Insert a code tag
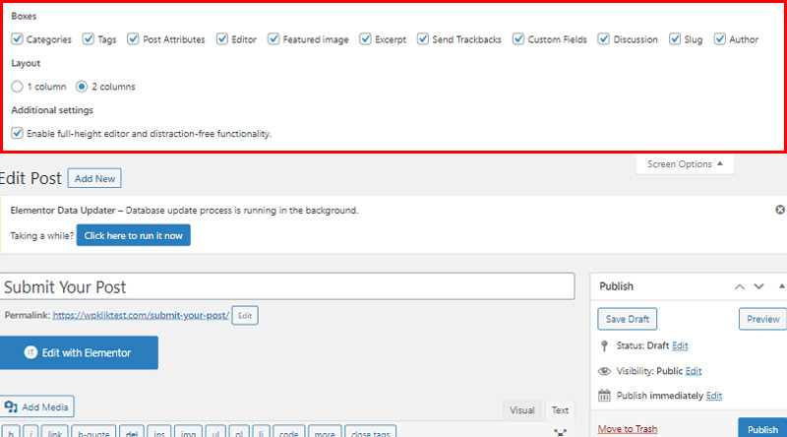This screenshot has width=787, height=437. (288, 432)
